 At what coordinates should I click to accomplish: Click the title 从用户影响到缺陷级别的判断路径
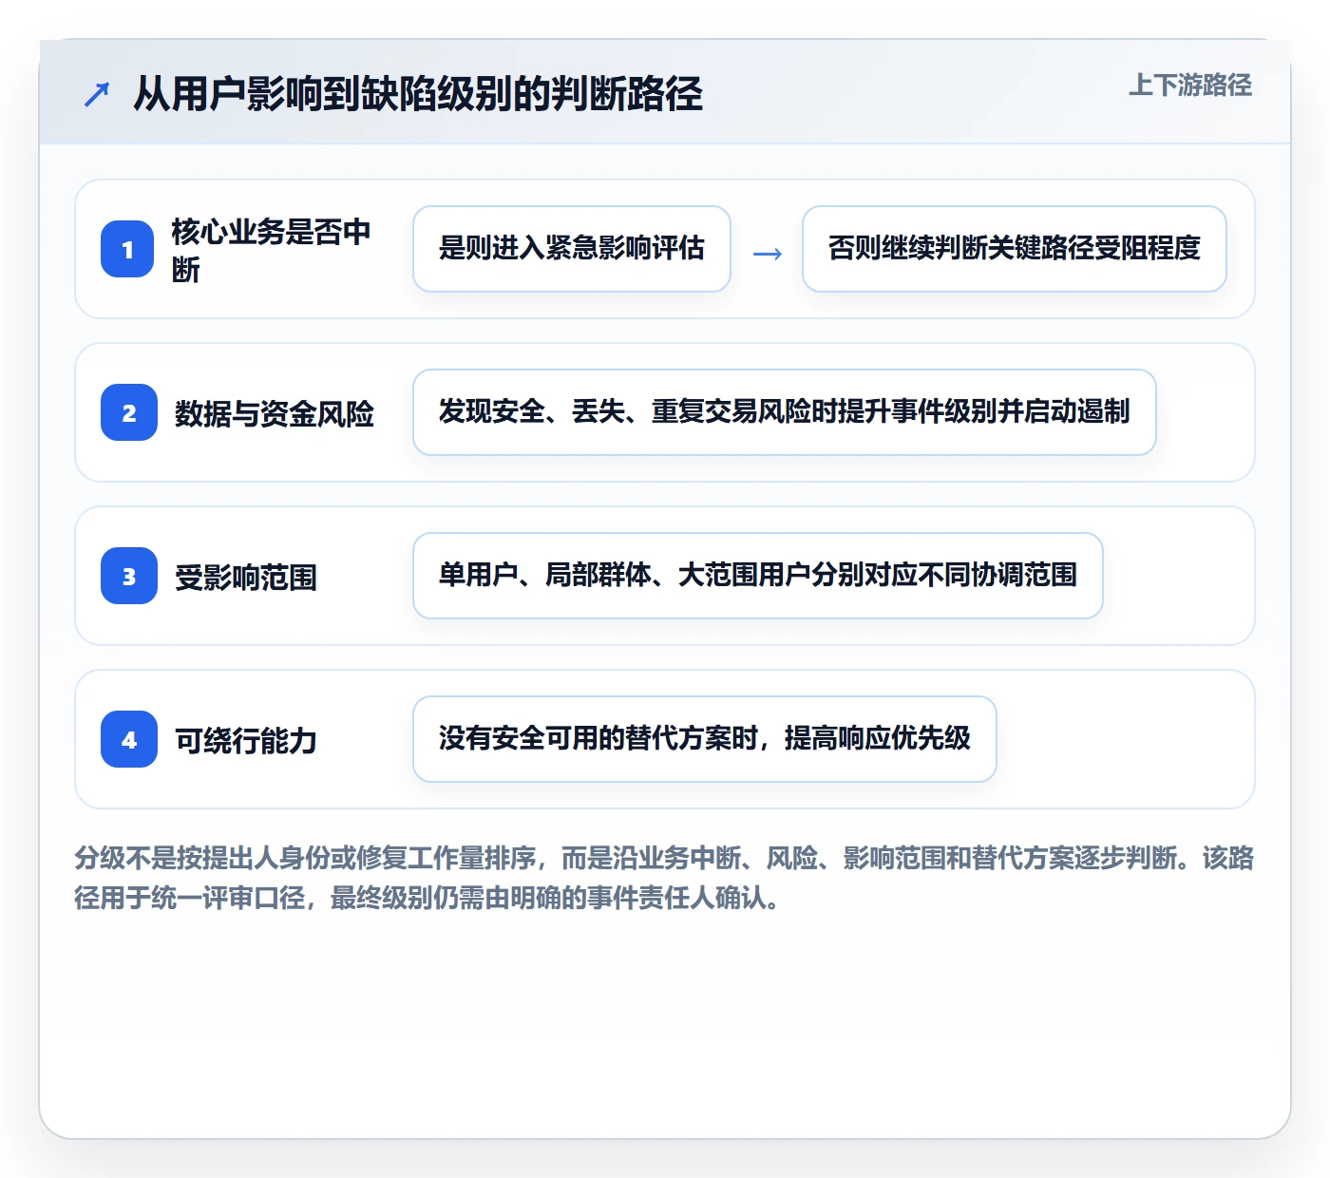(418, 94)
